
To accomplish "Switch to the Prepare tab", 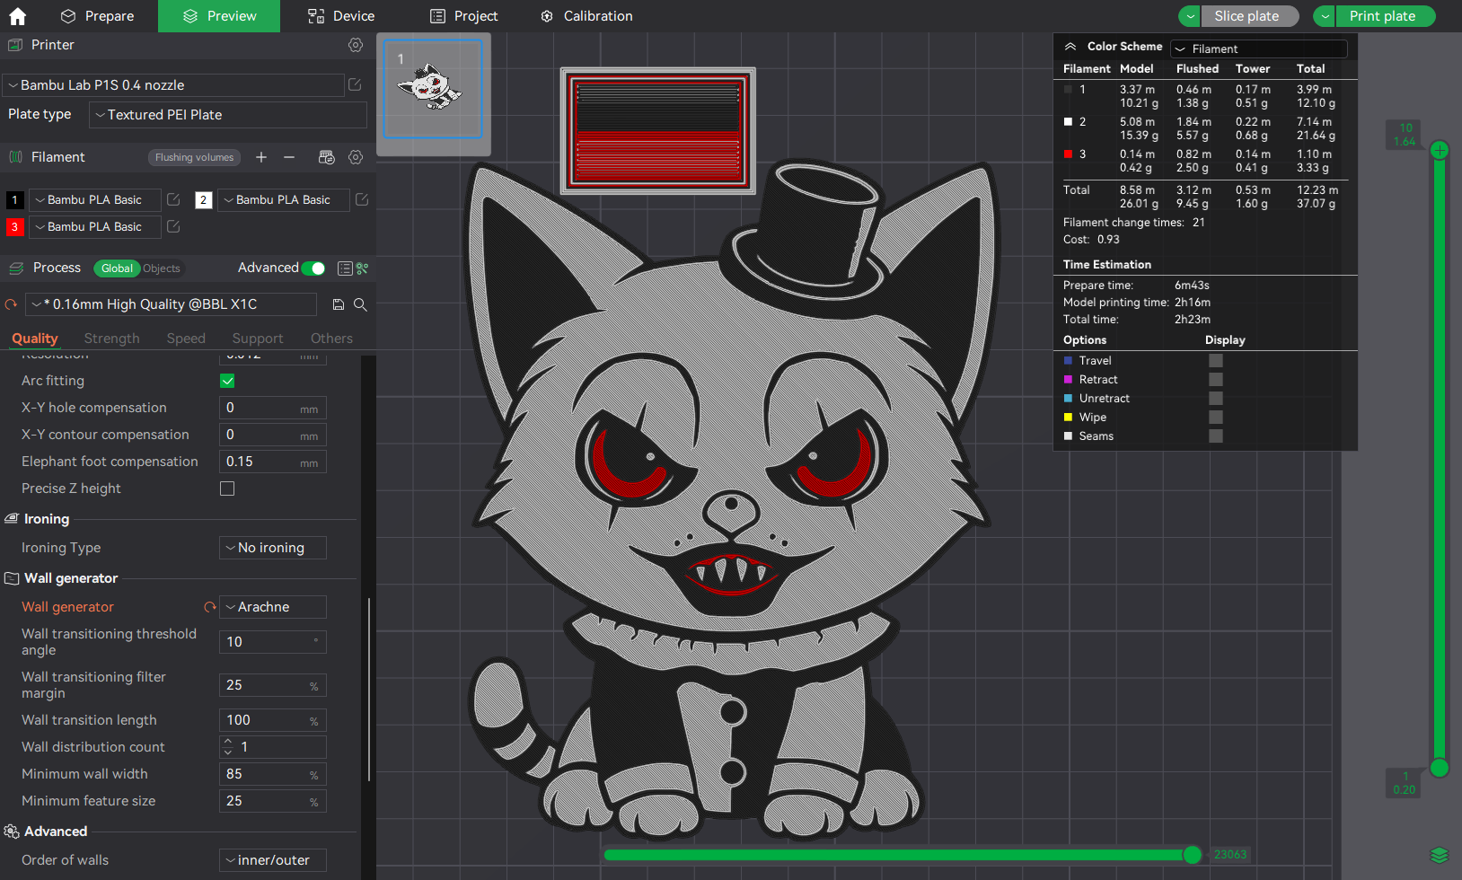I will (x=97, y=16).
